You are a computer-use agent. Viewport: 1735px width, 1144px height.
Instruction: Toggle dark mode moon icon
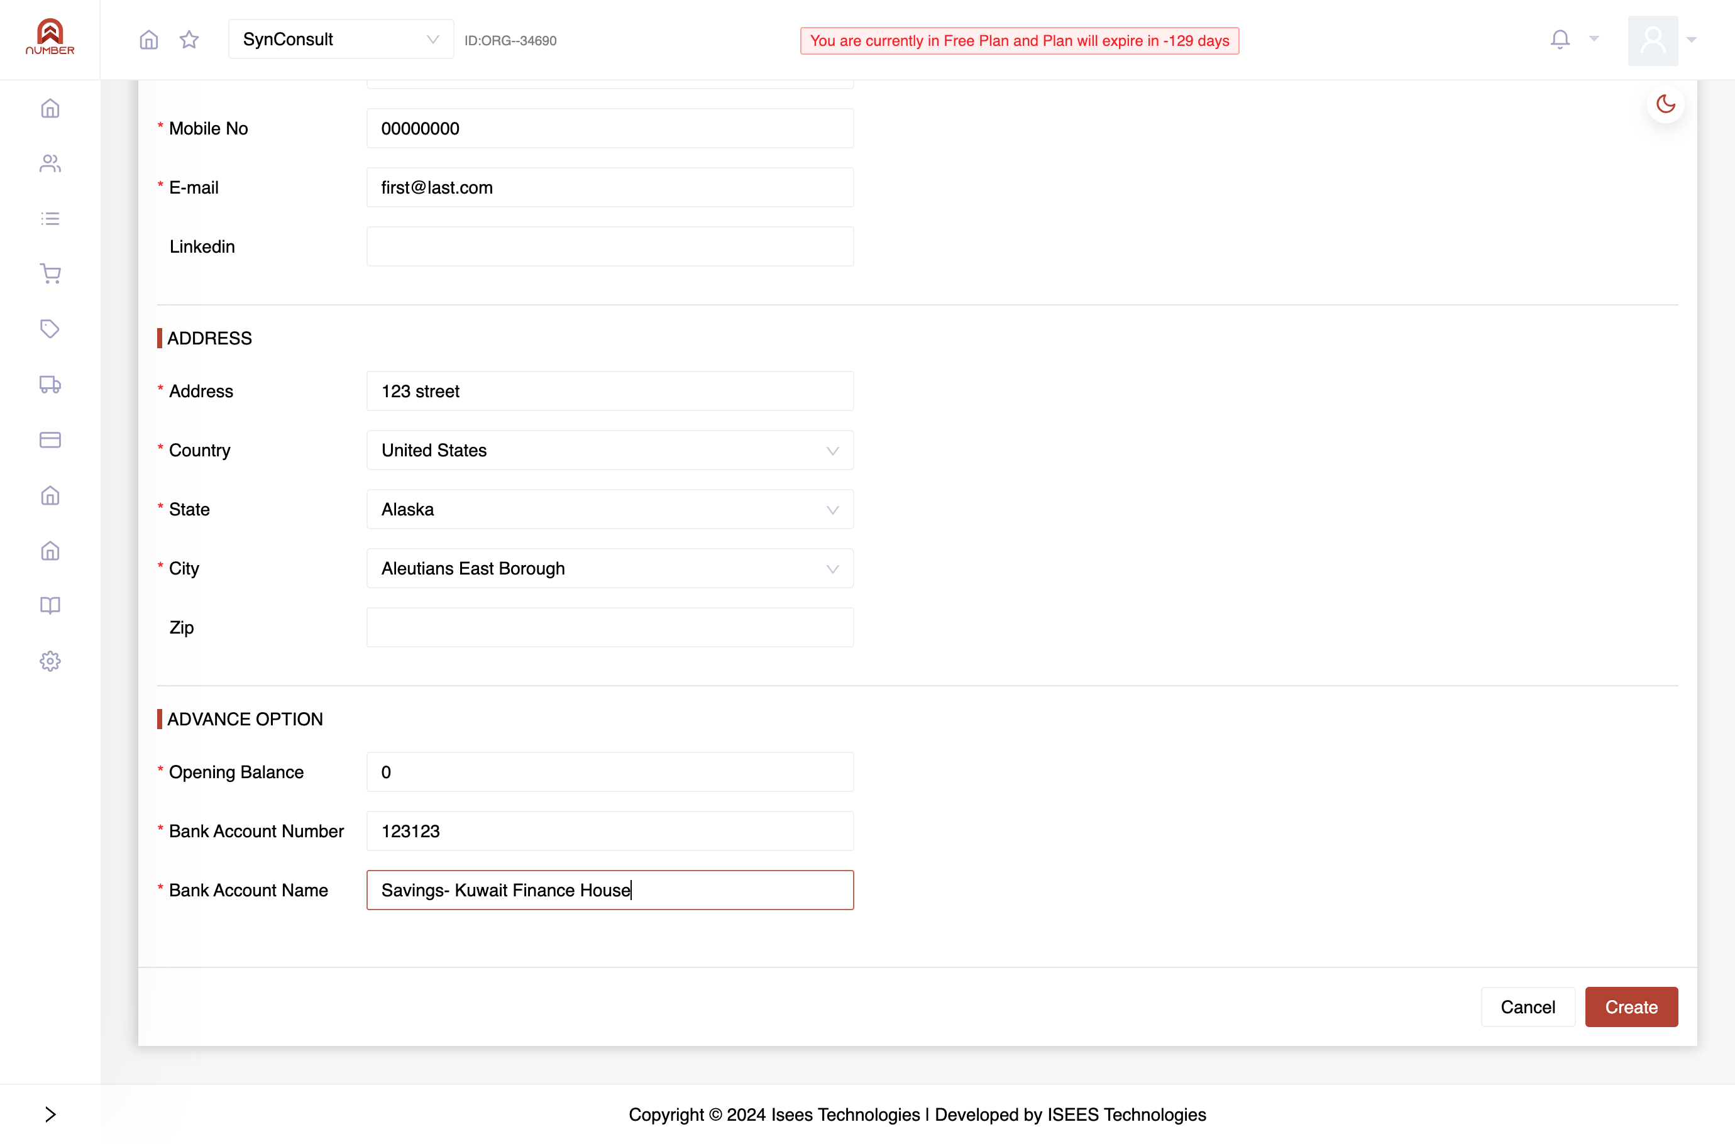click(x=1666, y=104)
